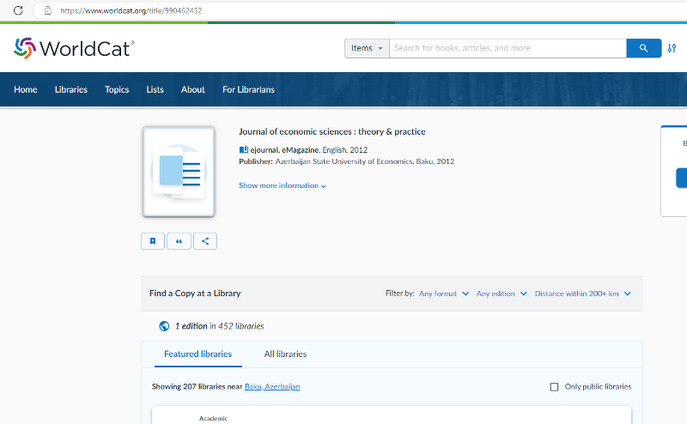Click the 'Academic' library type label
This screenshot has width=687, height=424.
tap(213, 419)
